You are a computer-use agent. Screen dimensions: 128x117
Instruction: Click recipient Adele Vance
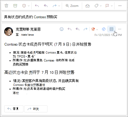pos(27,35)
